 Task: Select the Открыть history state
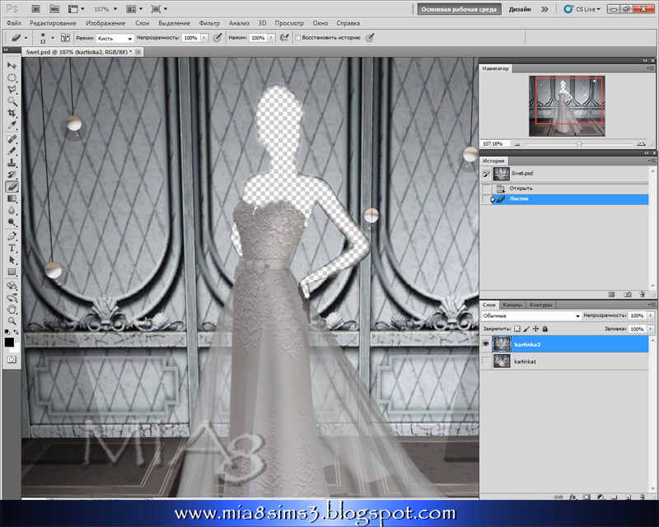click(565, 189)
